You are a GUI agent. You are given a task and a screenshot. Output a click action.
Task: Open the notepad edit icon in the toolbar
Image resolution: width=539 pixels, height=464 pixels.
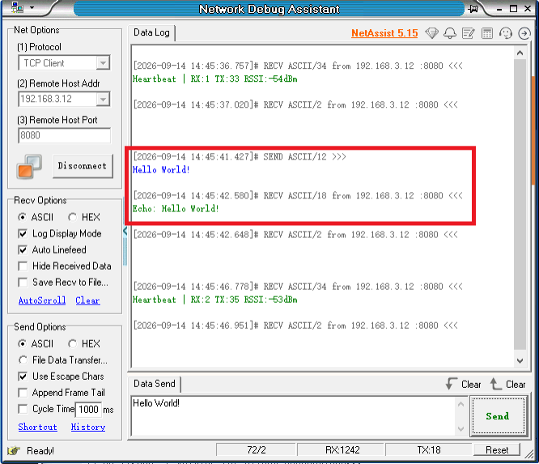[469, 33]
